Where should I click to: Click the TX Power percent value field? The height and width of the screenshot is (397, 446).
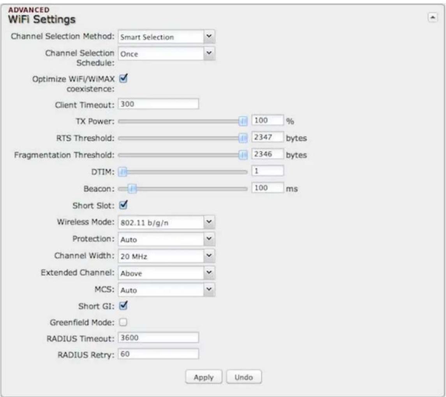(267, 121)
